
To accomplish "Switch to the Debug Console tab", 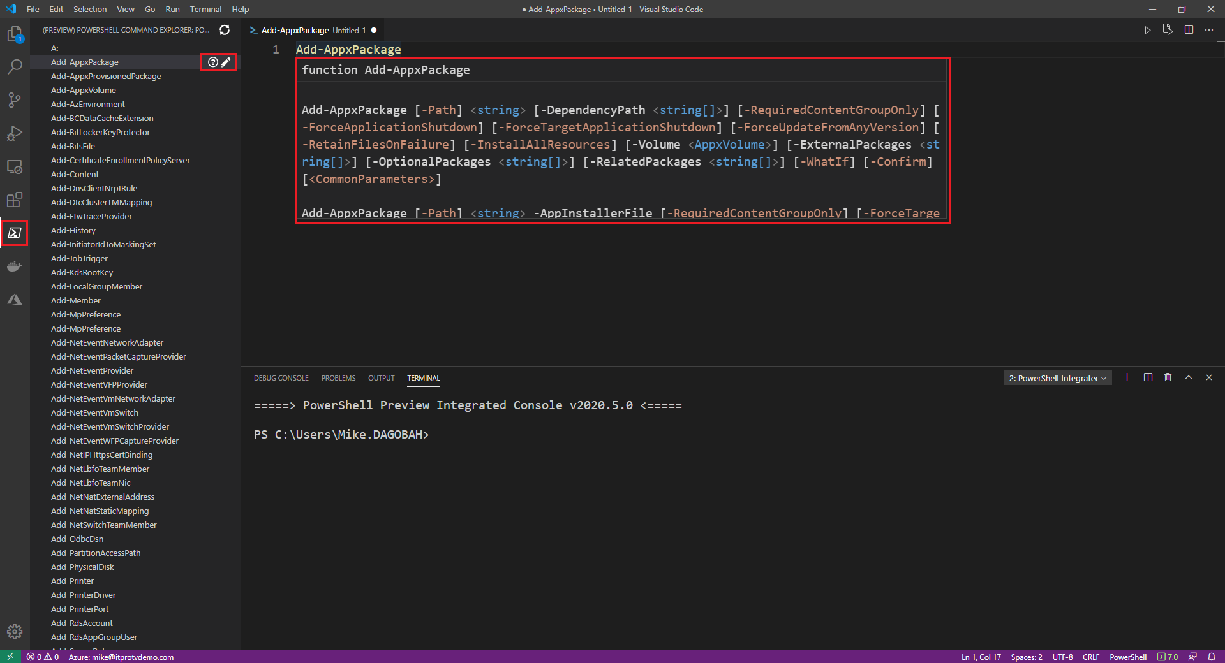I will [281, 378].
